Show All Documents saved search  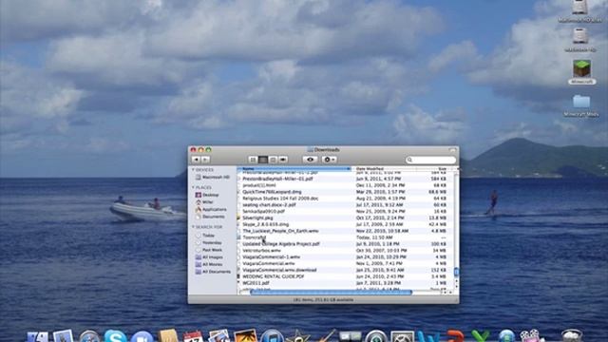pos(213,272)
